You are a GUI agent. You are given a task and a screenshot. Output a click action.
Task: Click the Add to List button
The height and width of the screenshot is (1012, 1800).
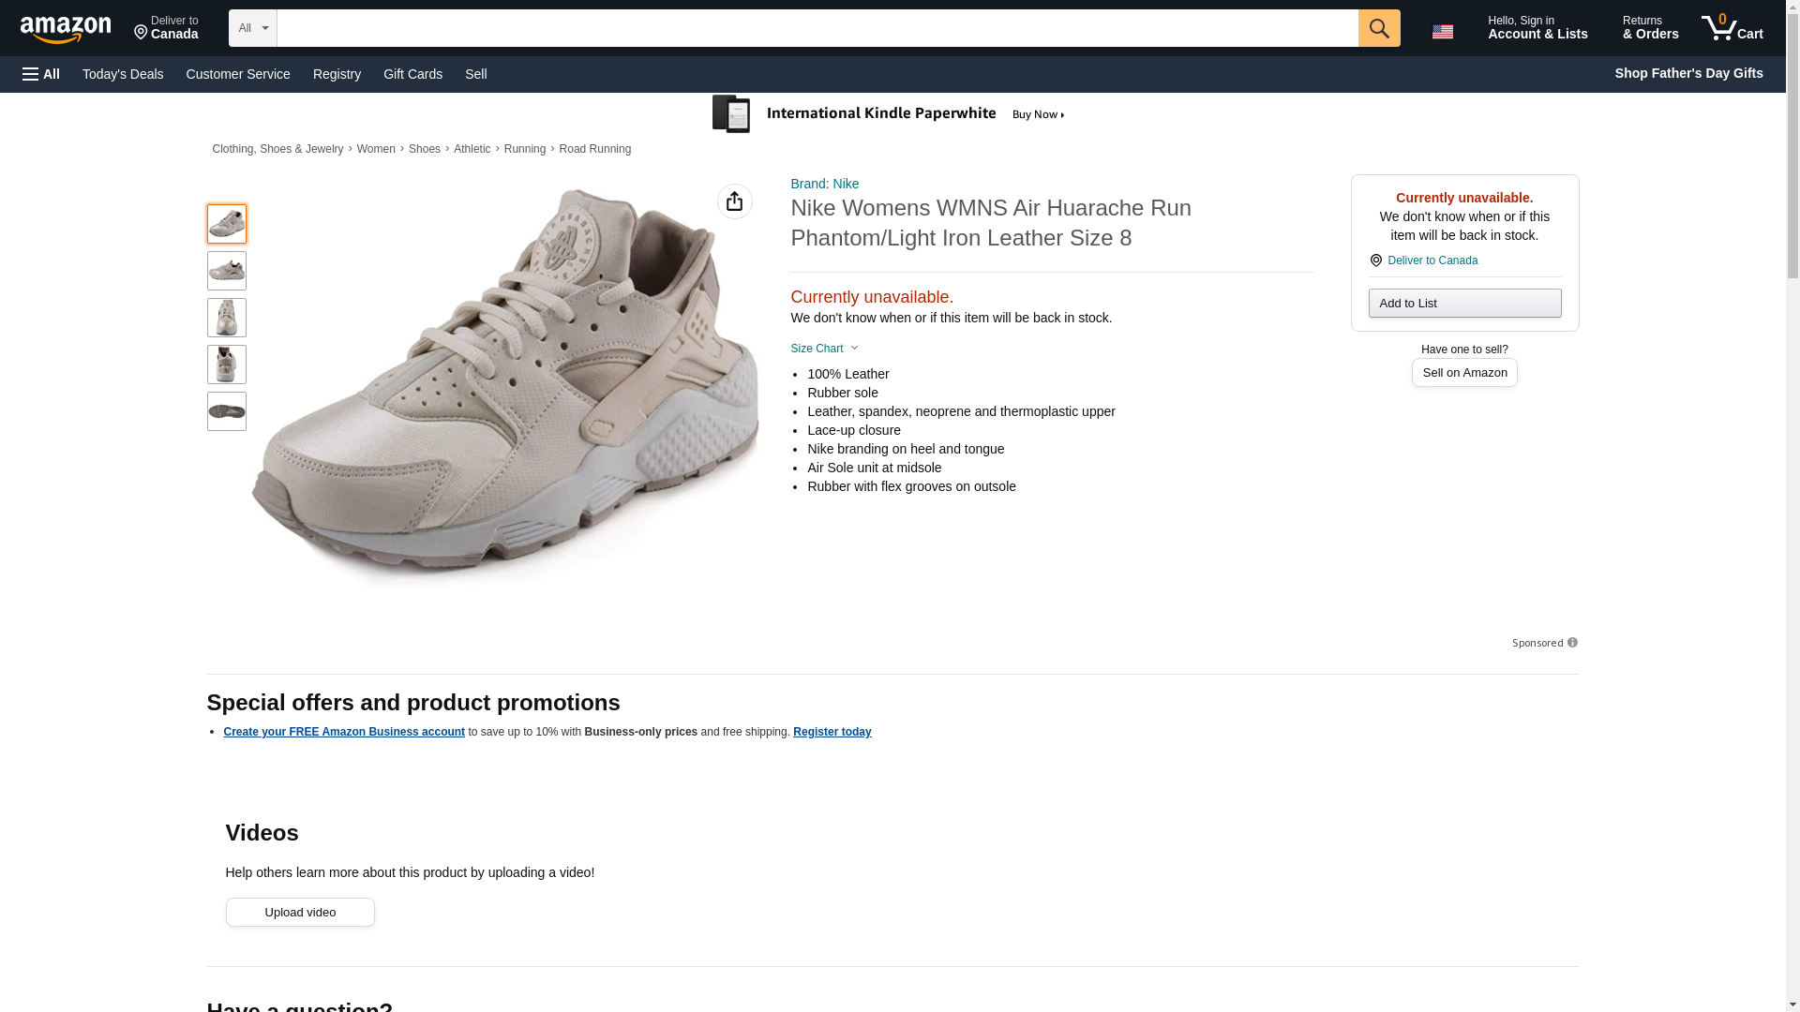(1463, 304)
